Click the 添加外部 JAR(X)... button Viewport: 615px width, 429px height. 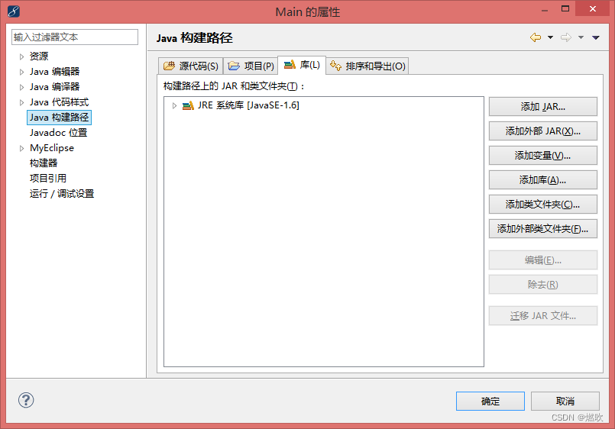543,131
